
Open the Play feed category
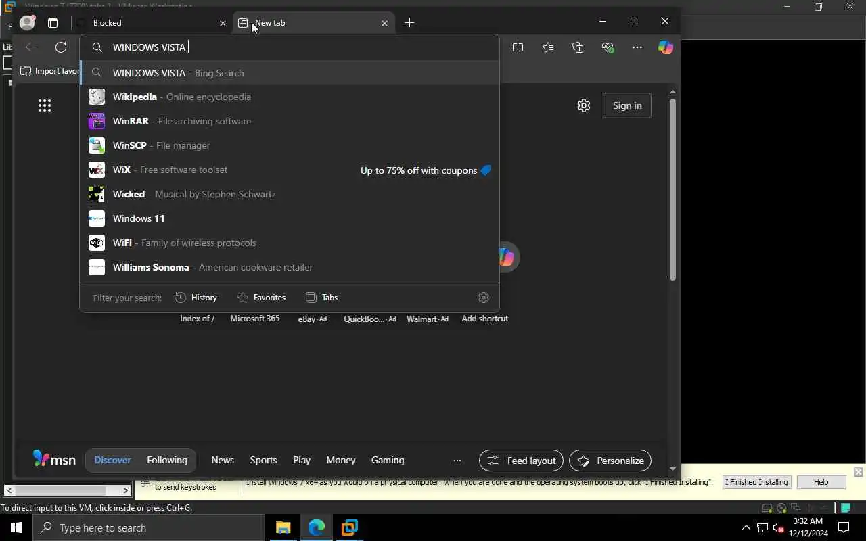[302, 460]
